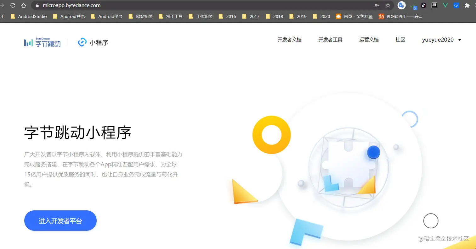Image resolution: width=476 pixels, height=249 pixels.
Task: Go to 社区 in the nav
Action: click(x=400, y=40)
